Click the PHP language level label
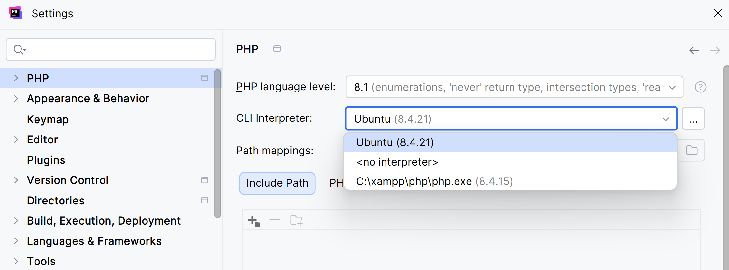This screenshot has width=729, height=270. click(x=286, y=87)
